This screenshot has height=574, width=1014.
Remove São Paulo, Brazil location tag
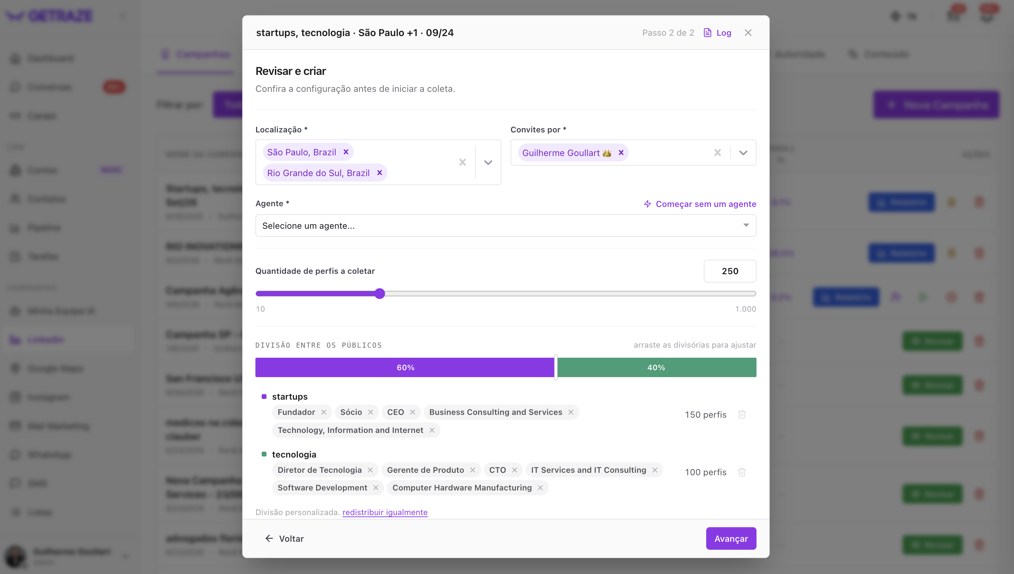(346, 152)
